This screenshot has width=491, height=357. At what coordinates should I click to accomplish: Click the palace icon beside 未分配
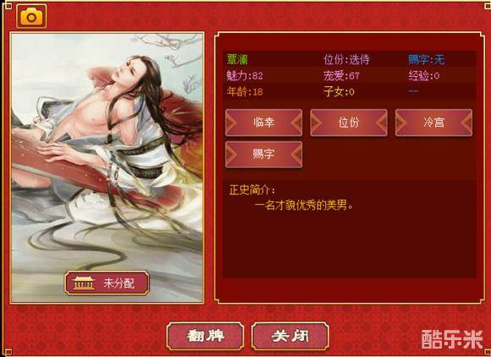pos(84,283)
